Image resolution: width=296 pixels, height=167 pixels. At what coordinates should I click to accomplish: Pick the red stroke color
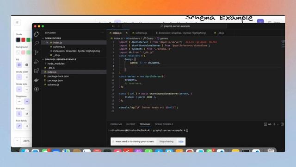23,40
